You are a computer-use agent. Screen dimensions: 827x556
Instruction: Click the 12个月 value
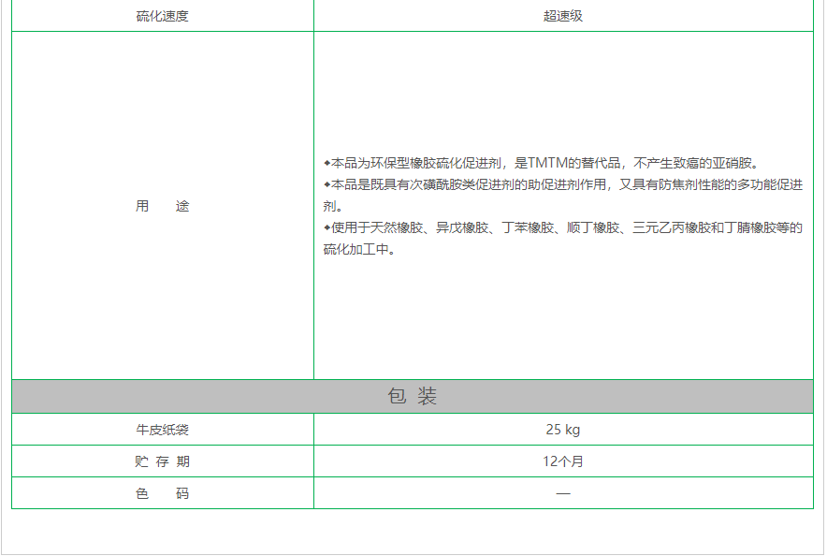(x=563, y=461)
